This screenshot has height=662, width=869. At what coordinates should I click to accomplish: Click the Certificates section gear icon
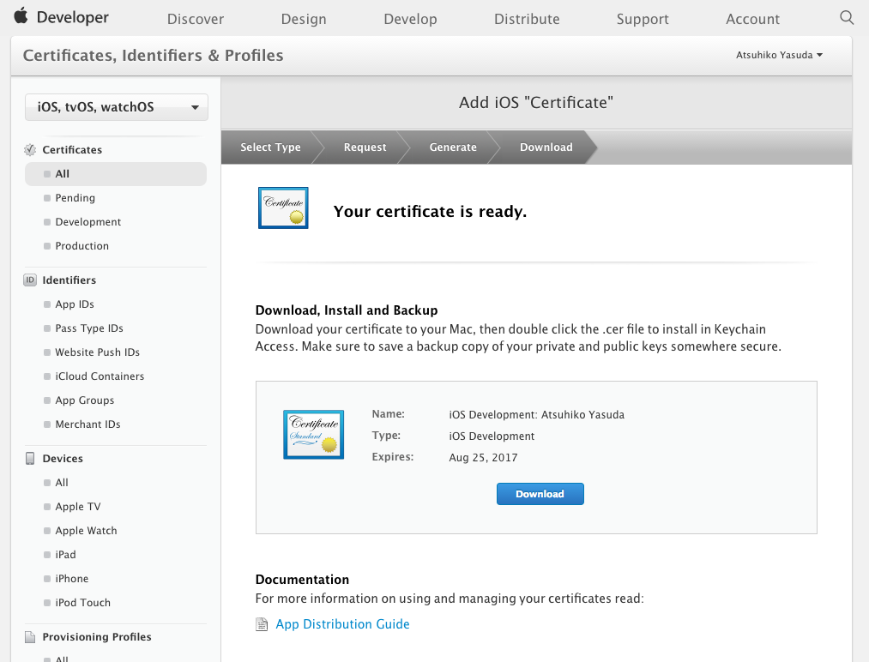(30, 149)
